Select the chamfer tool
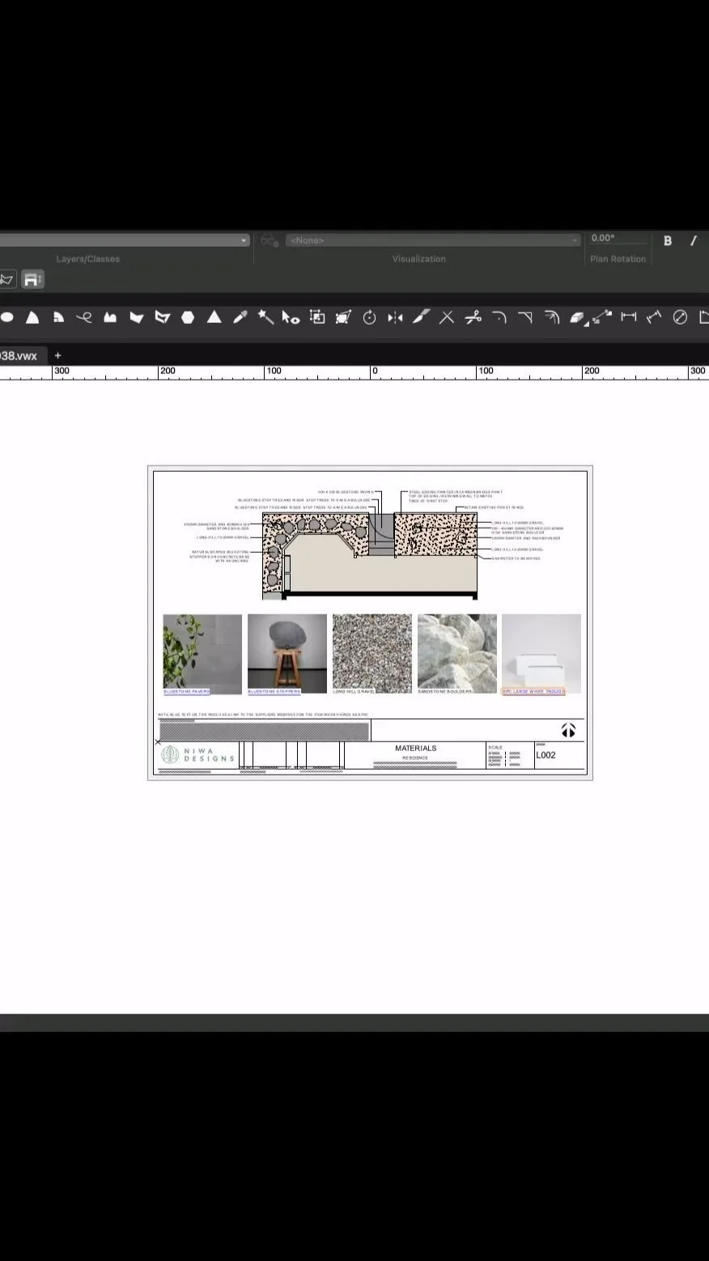This screenshot has width=709, height=1261. click(x=525, y=317)
